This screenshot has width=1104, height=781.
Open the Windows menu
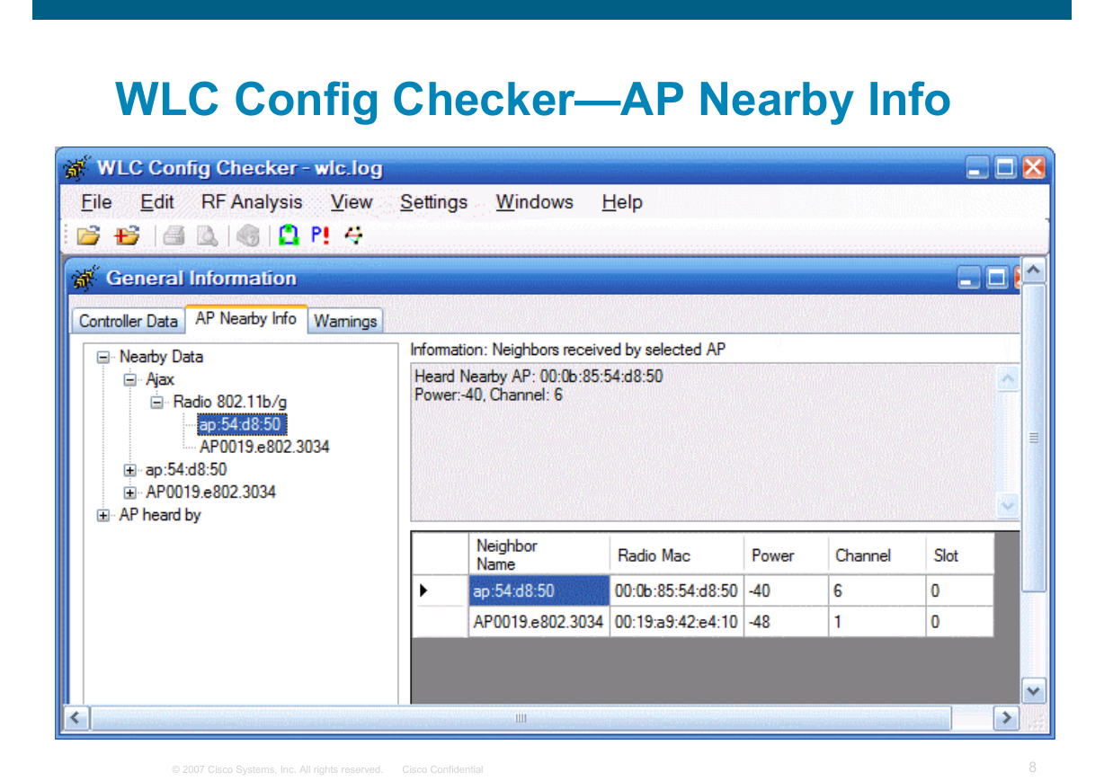(x=535, y=202)
